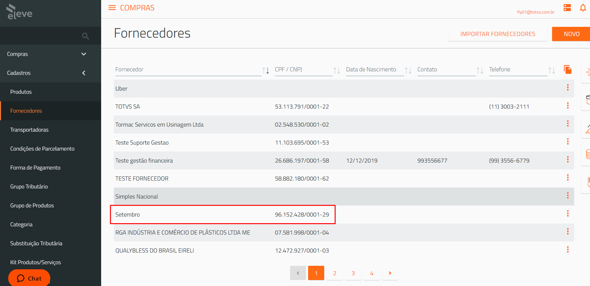Select current page 1 button
This screenshot has width=590, height=286.
(316, 273)
